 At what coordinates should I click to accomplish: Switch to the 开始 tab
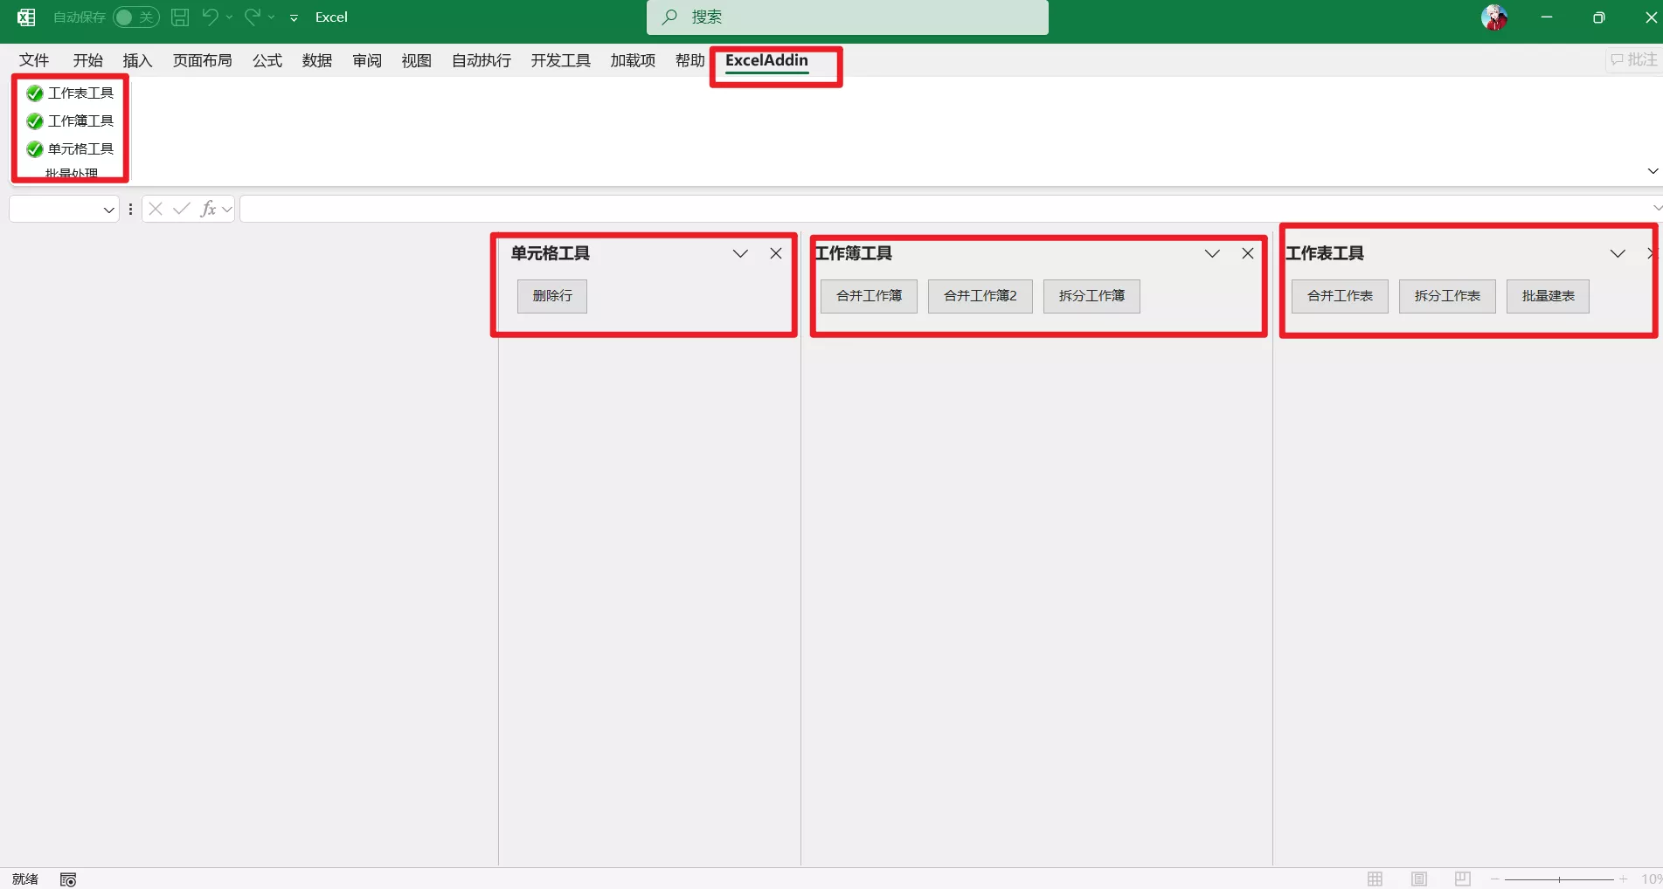87,60
